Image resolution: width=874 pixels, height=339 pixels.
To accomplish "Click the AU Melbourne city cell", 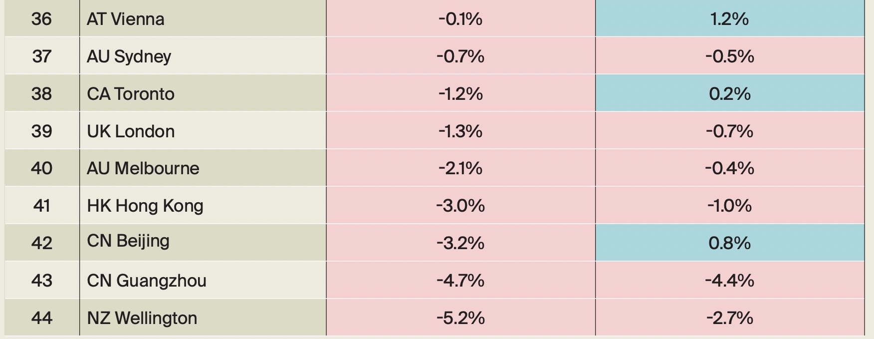I will click(143, 168).
